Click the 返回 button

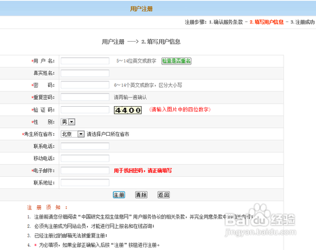(164, 195)
